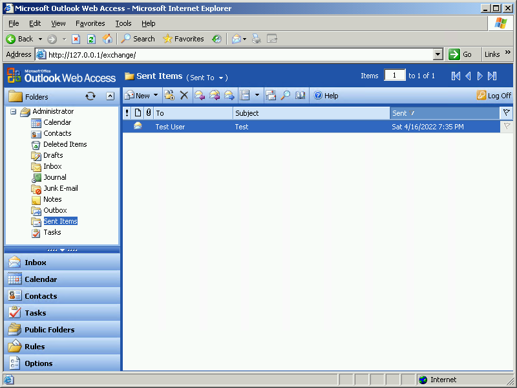Select the Deleted Items folder in tree

click(x=65, y=144)
